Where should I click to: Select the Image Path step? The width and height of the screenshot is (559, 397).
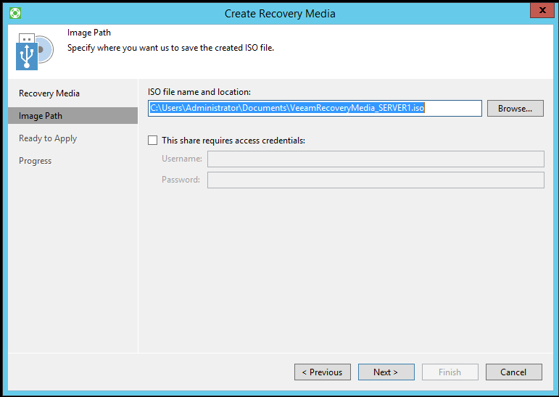tap(41, 116)
